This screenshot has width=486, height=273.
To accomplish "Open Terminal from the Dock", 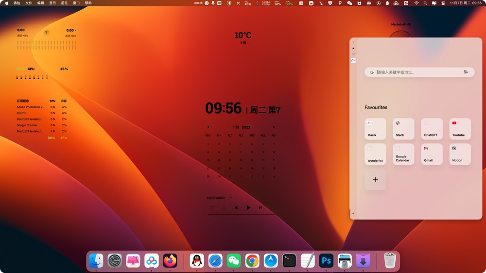I will click(x=289, y=260).
